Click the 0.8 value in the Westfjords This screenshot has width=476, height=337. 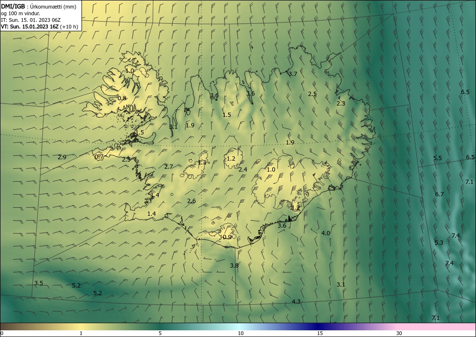122,98
